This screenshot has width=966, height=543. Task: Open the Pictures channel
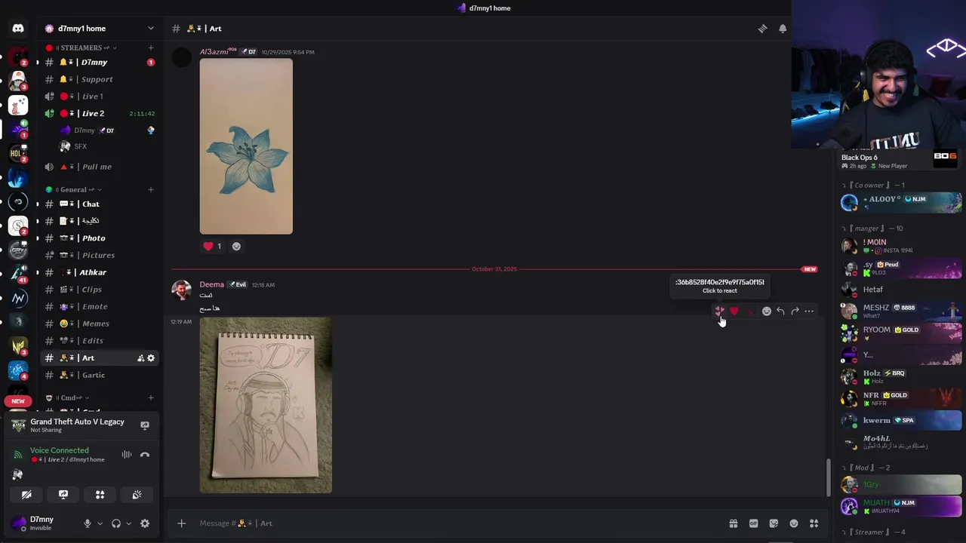pos(100,256)
